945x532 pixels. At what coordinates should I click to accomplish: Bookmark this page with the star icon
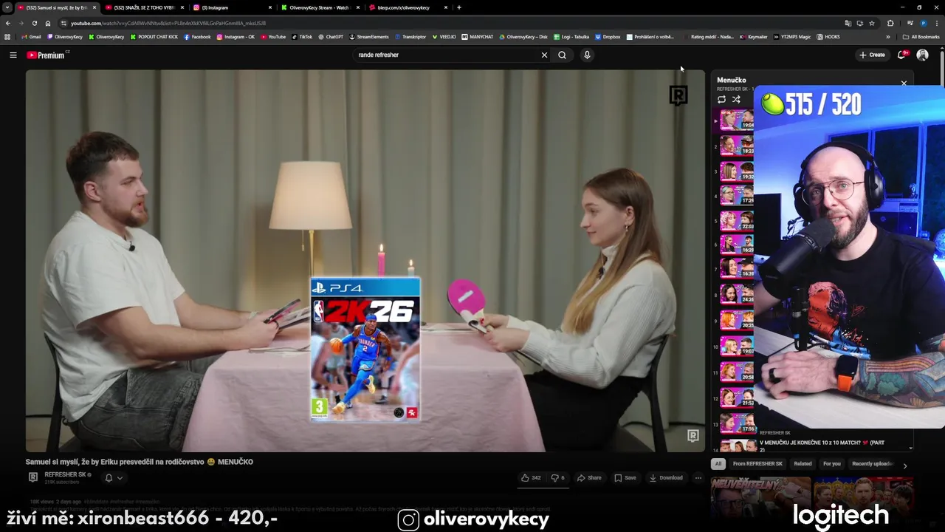pos(872,23)
